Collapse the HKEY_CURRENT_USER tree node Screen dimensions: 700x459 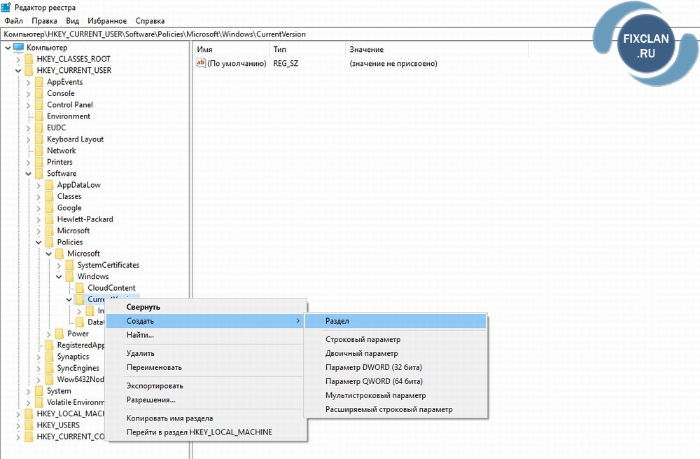18,71
